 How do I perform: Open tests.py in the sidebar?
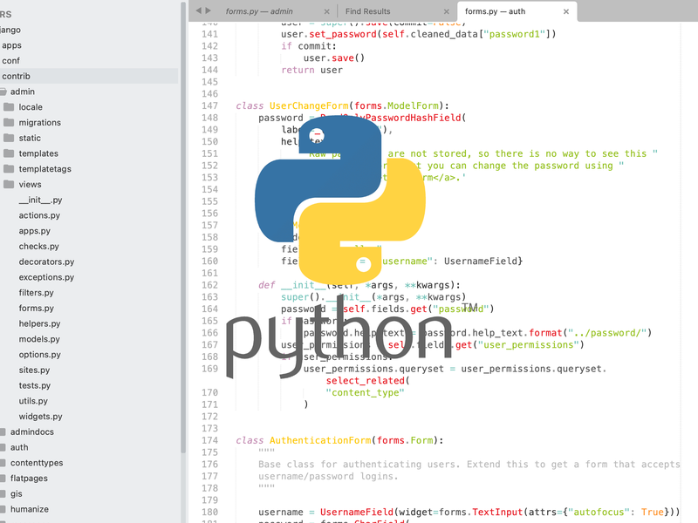(x=34, y=385)
